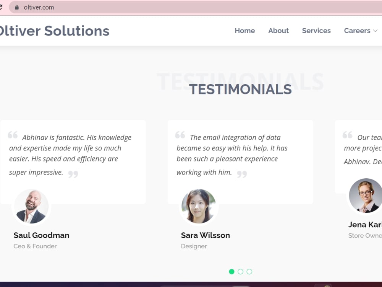Navigate to Services
Image resolution: width=382 pixels, height=287 pixels.
[x=316, y=31]
